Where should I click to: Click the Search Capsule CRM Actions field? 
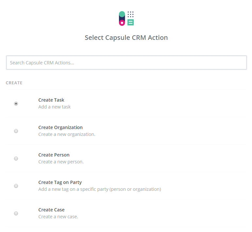(126, 62)
